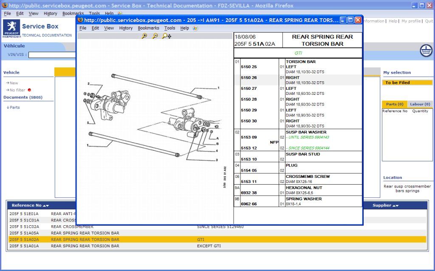Select highlighted row 205F 5 51A02A
This screenshot has width=435, height=271.
click(217, 240)
